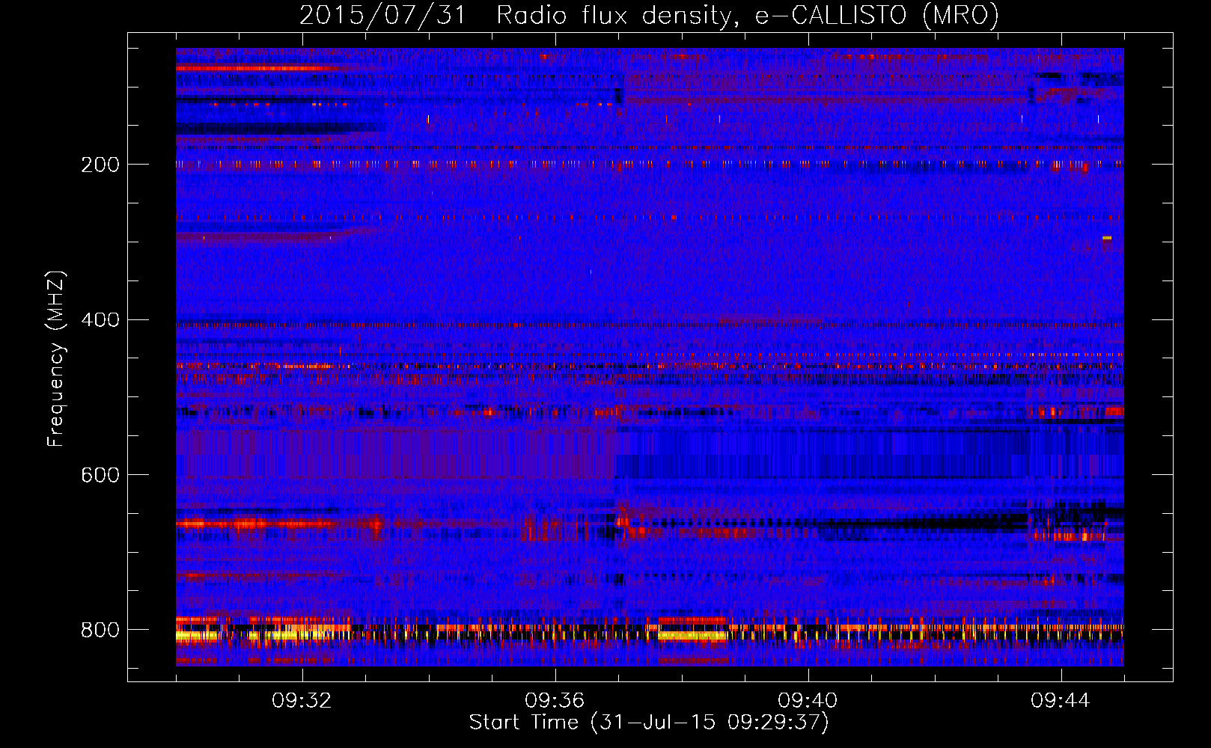Click the bright yellow burst near 800 MHz at 09:38

[x=693, y=636]
